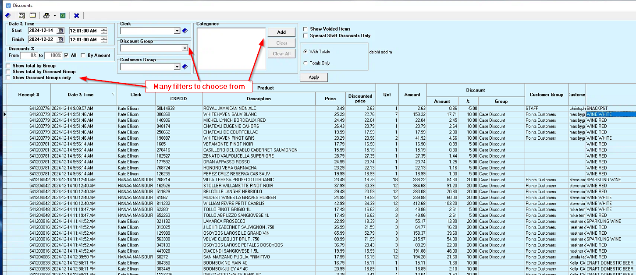Toggle the All discounts checkbox
The image size is (636, 275).
[x=66, y=56]
